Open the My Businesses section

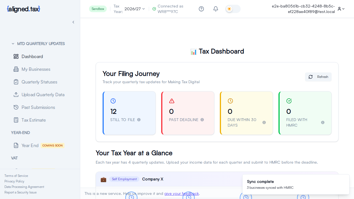tap(36, 69)
